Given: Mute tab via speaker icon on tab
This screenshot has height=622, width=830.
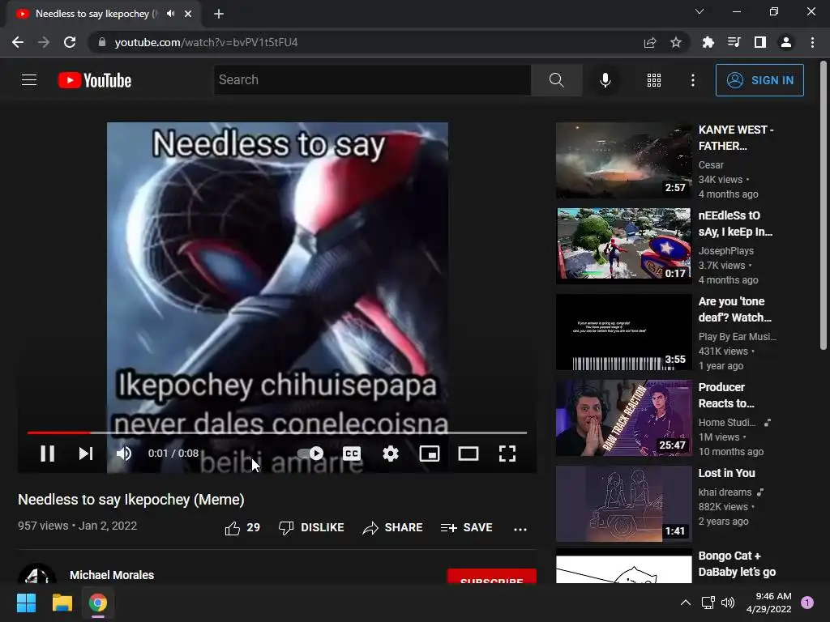Looking at the screenshot, I should tap(170, 14).
